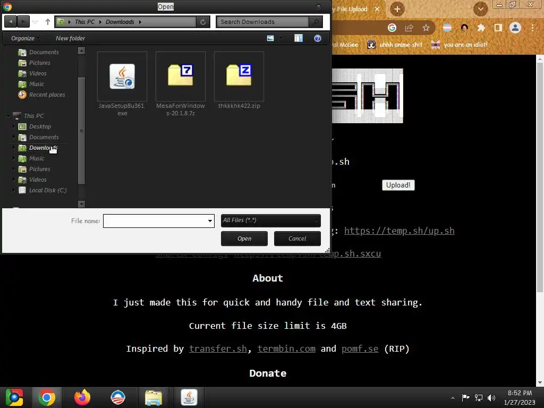544x408 pixels.
Task: Open All Files type filter dropdown
Action: click(x=270, y=220)
